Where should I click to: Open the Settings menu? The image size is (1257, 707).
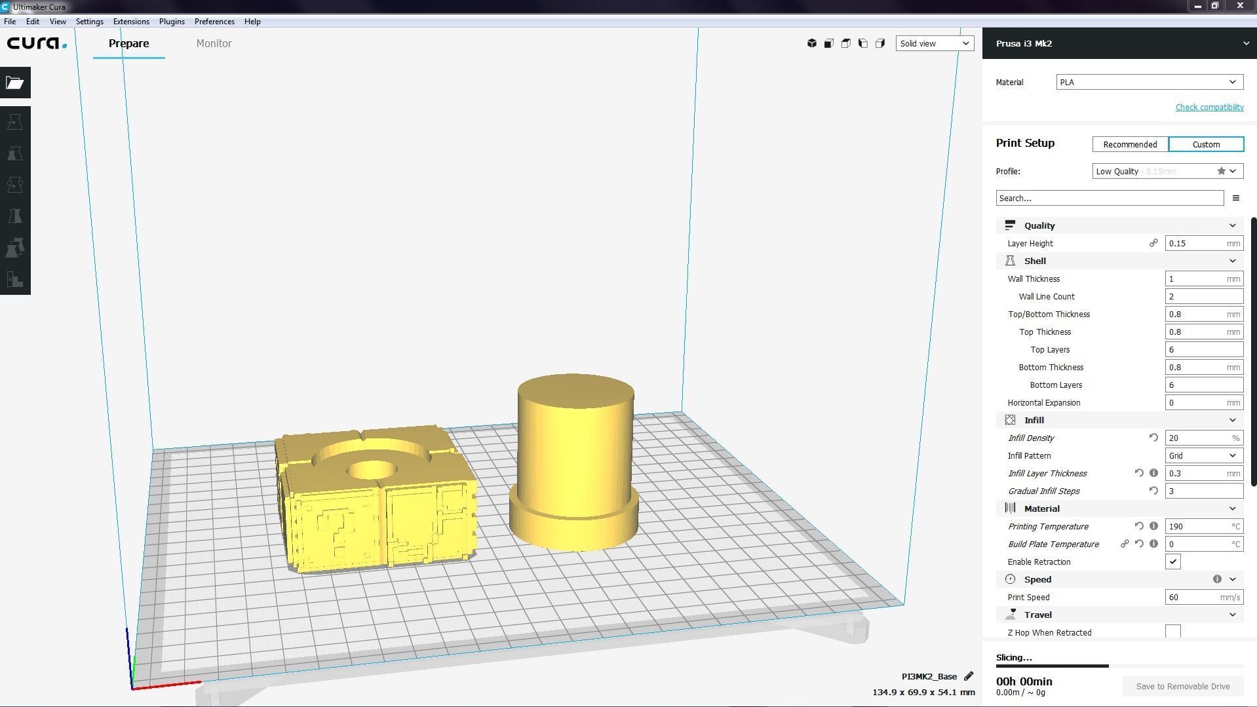[x=90, y=21]
